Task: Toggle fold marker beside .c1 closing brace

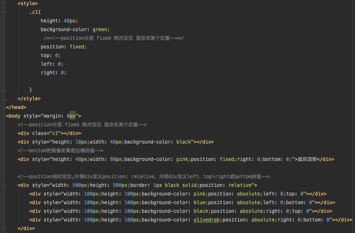Action: click(4, 90)
